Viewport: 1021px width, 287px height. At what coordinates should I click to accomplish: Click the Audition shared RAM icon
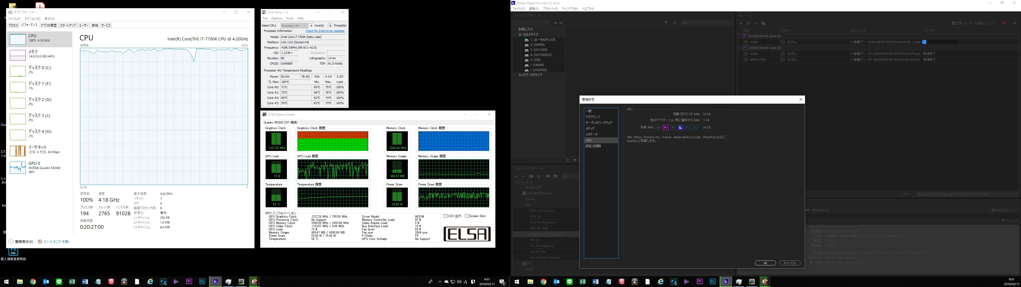[696, 128]
